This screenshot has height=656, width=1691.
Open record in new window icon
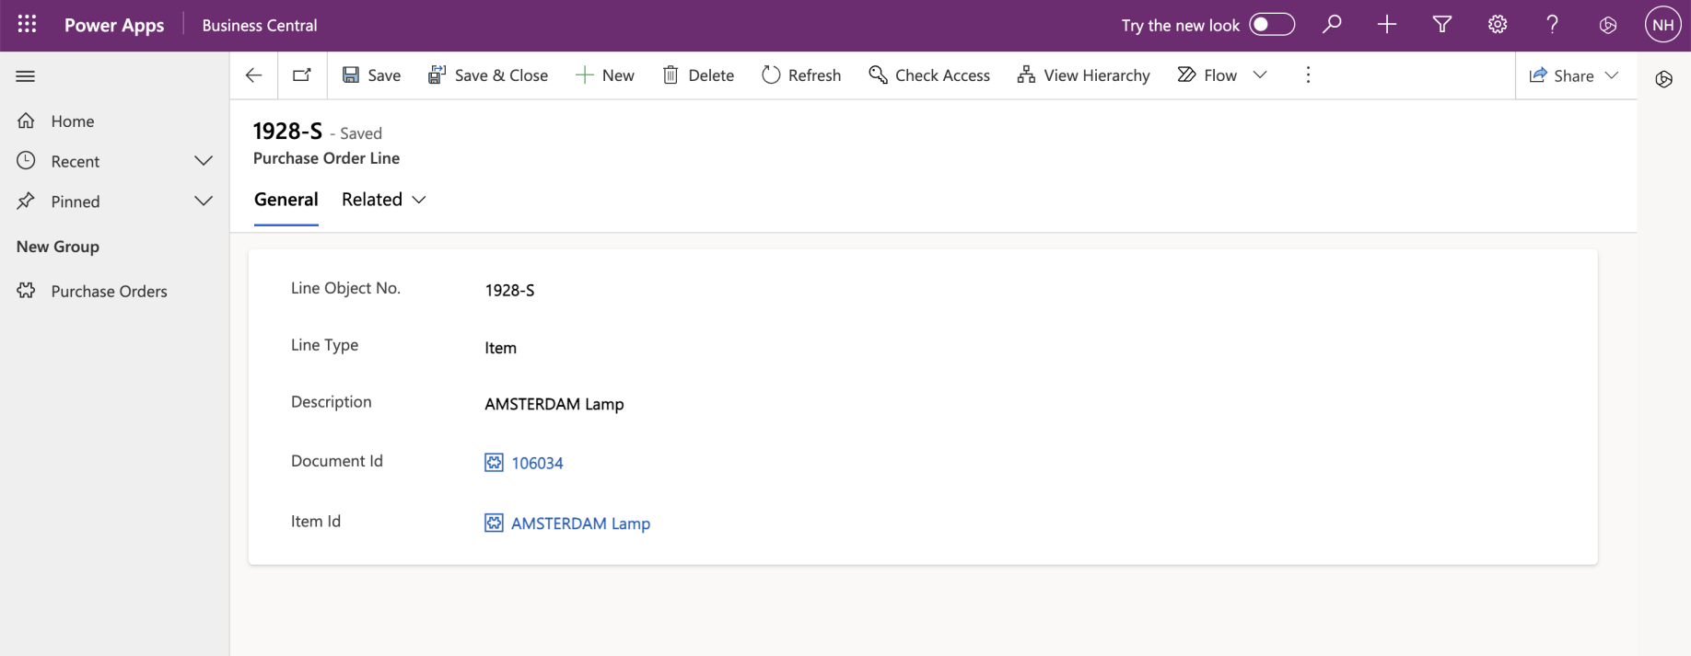point(302,75)
